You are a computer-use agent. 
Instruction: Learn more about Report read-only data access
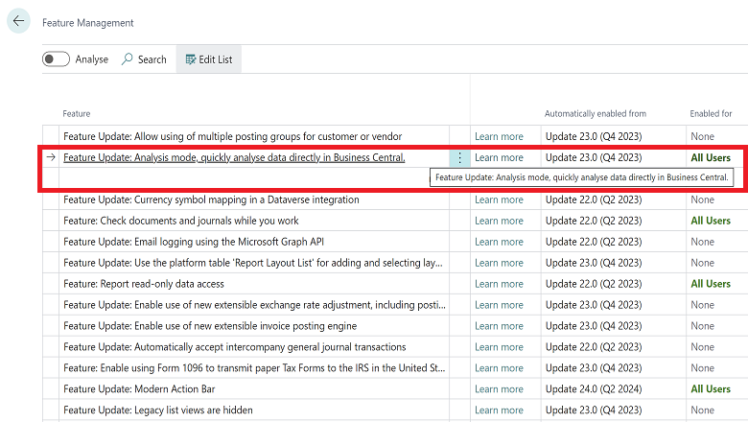point(499,284)
